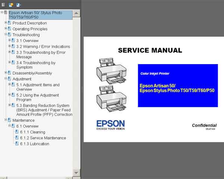
Task: Click the 6.1.2 Service Maintenance bookmark icon
Action: coord(17,138)
